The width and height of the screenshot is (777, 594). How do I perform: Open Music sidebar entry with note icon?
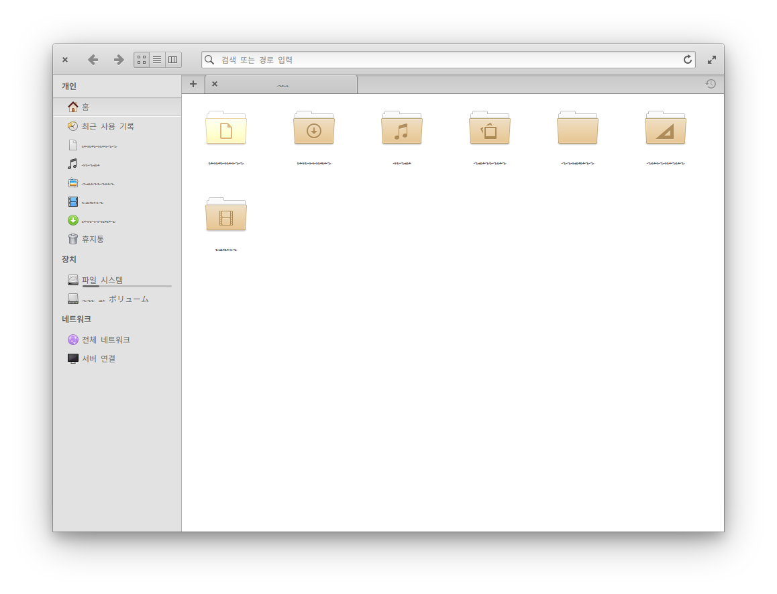pos(117,164)
